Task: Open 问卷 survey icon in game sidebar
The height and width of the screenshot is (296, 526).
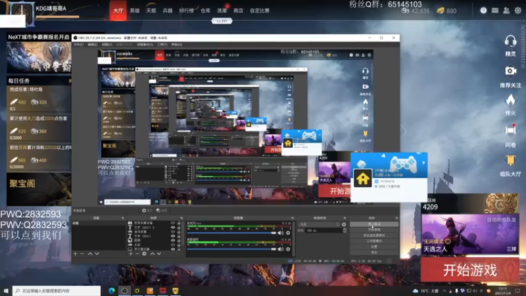Action: [510, 130]
